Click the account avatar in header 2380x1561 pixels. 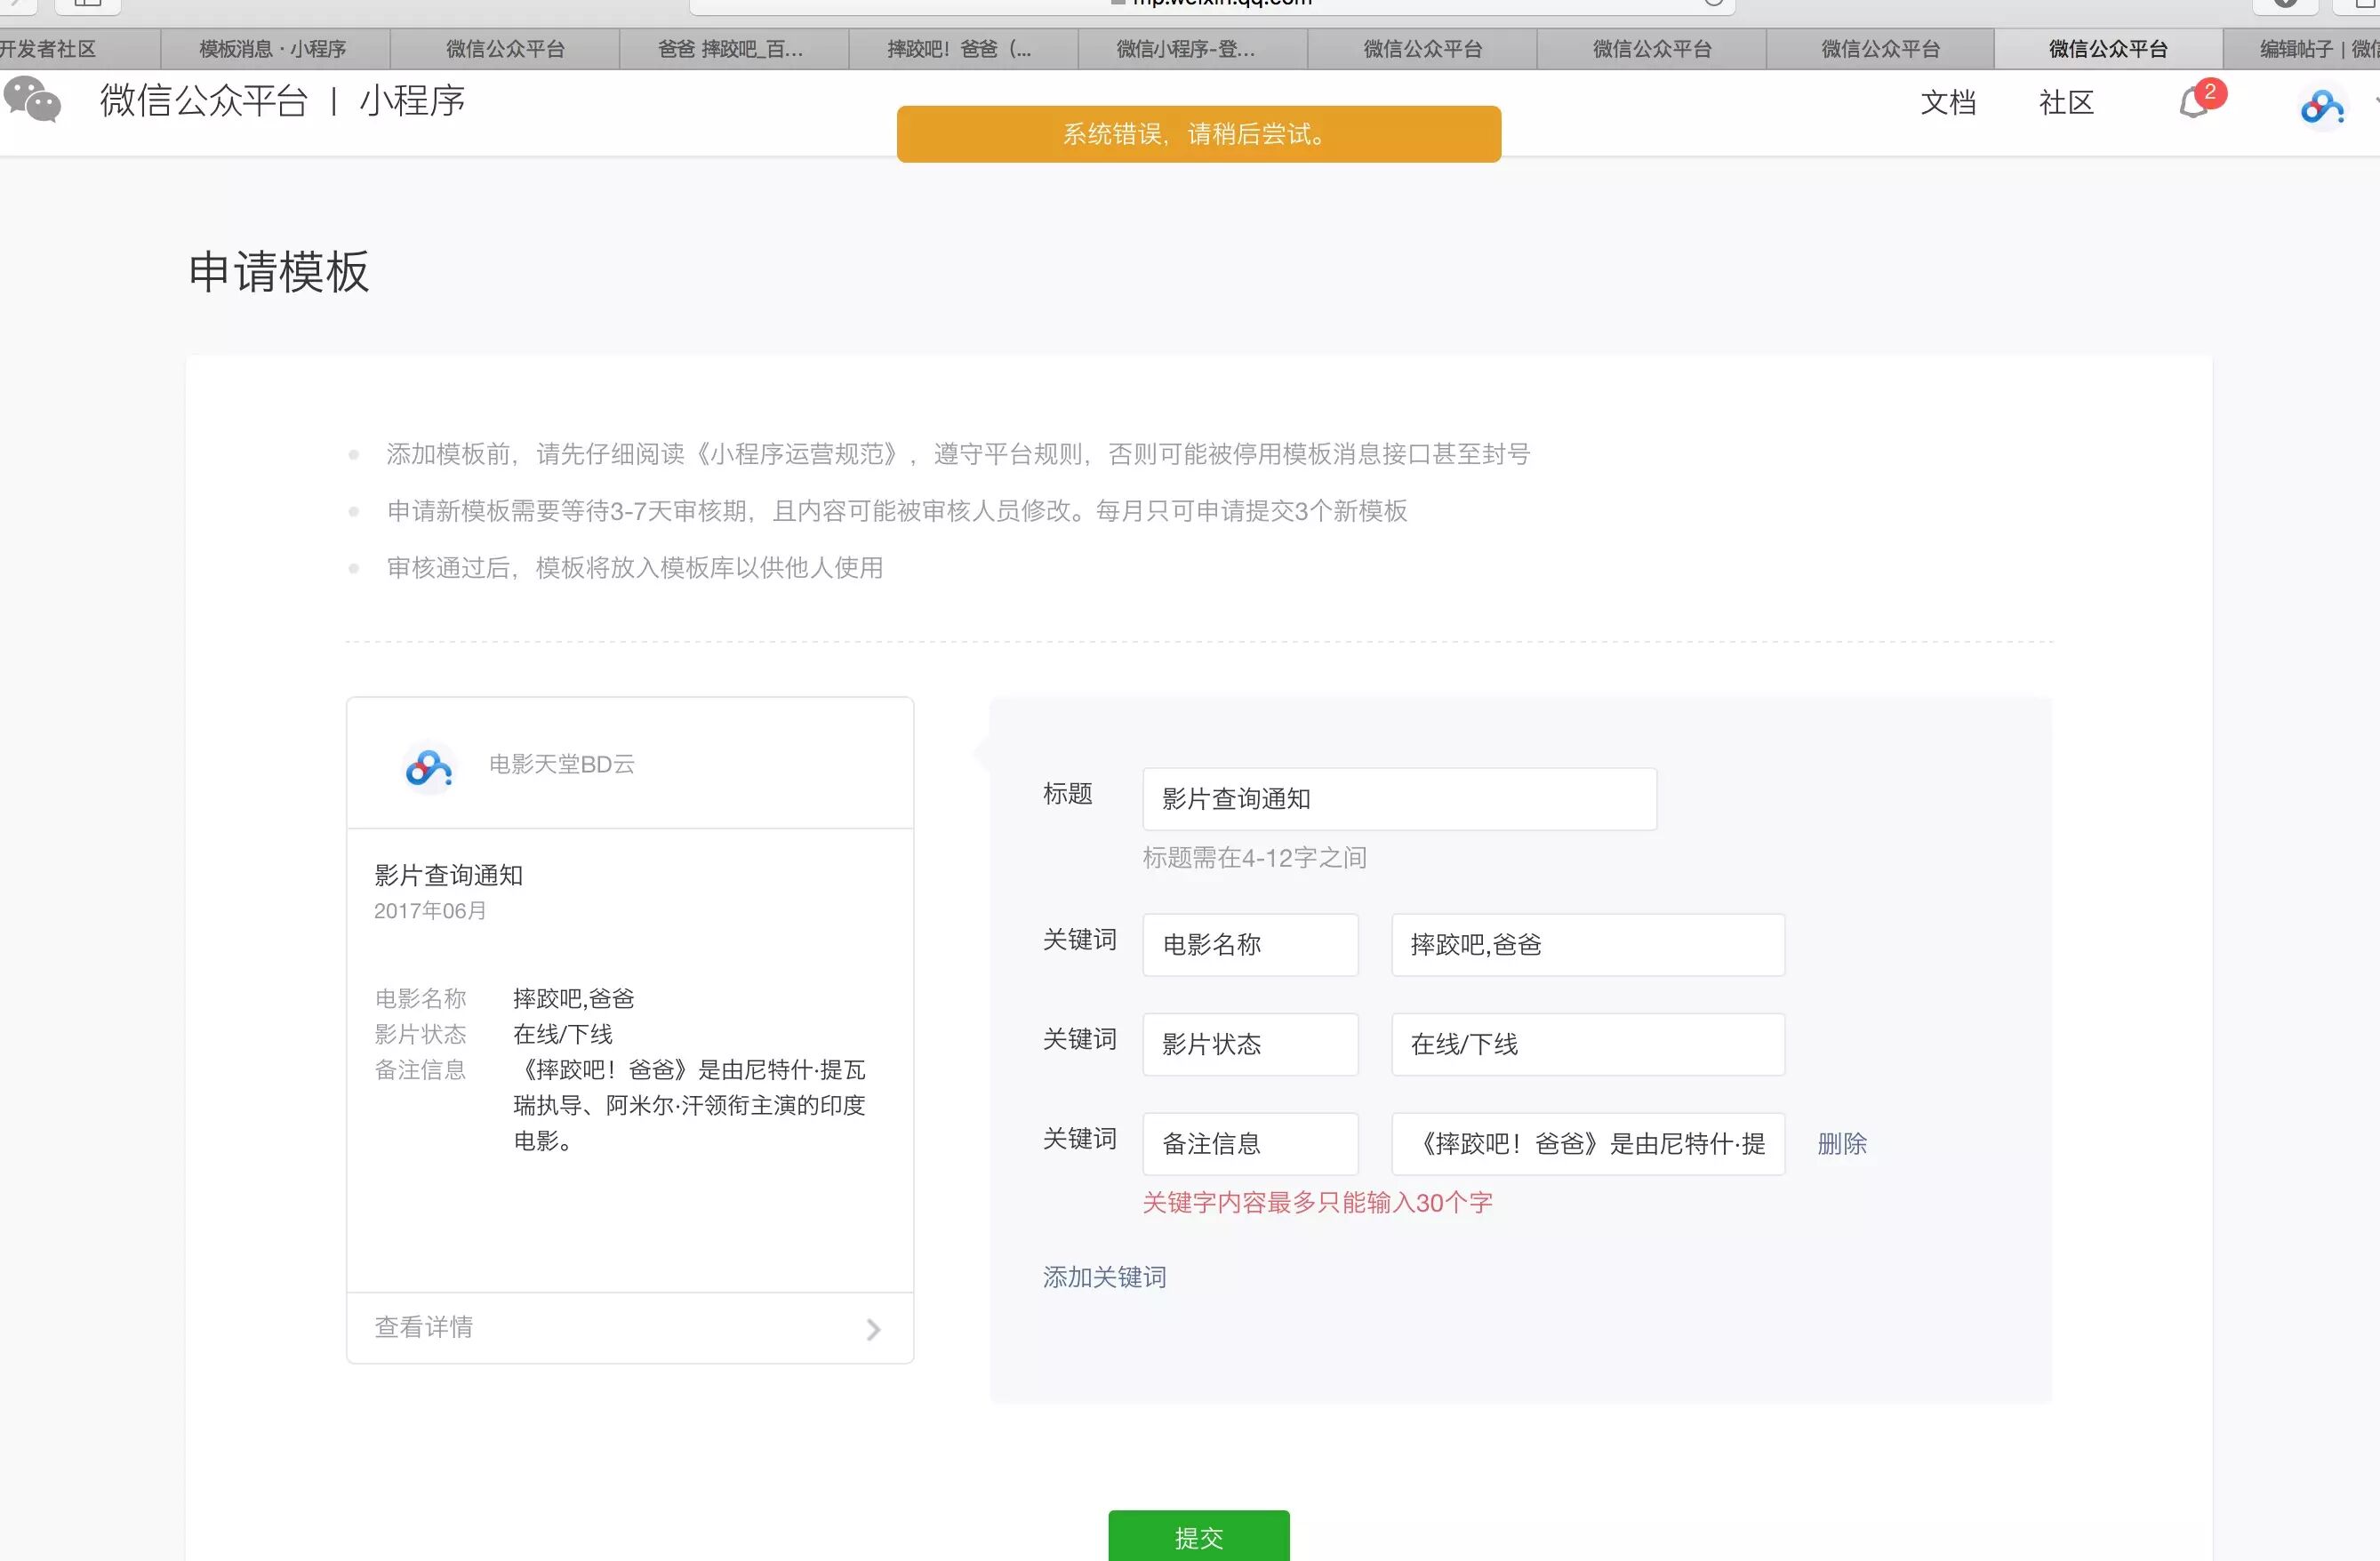(2321, 107)
